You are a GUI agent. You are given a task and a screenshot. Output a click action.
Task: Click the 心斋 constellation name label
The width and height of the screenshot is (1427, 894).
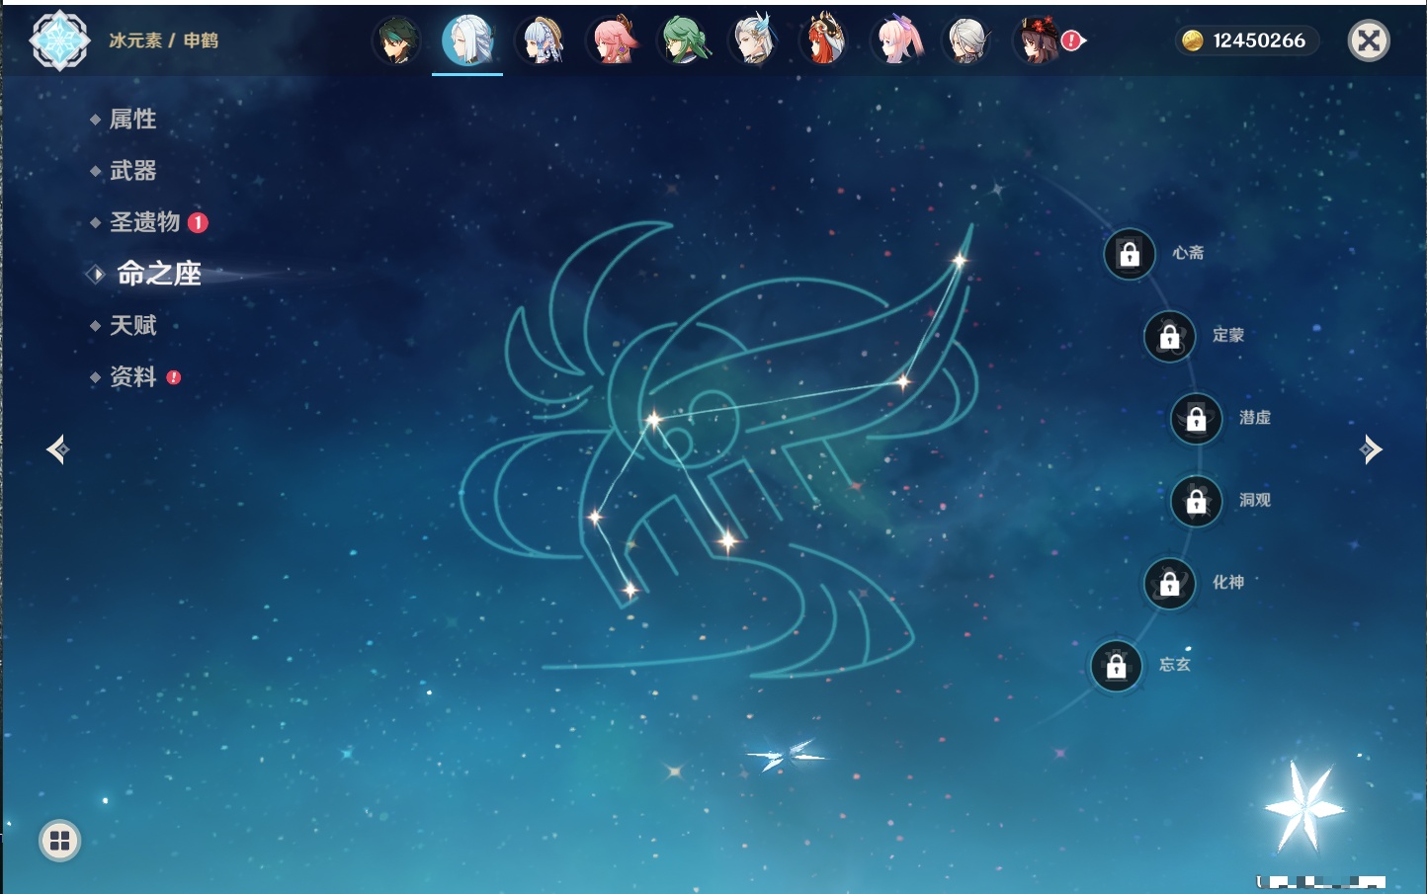(x=1188, y=253)
